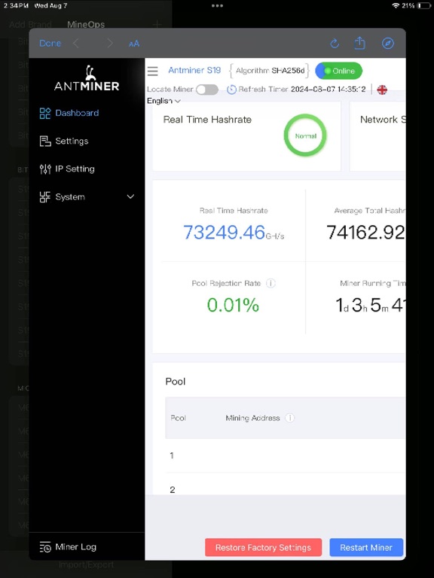Open System in the sidebar
This screenshot has width=434, height=578.
70,197
